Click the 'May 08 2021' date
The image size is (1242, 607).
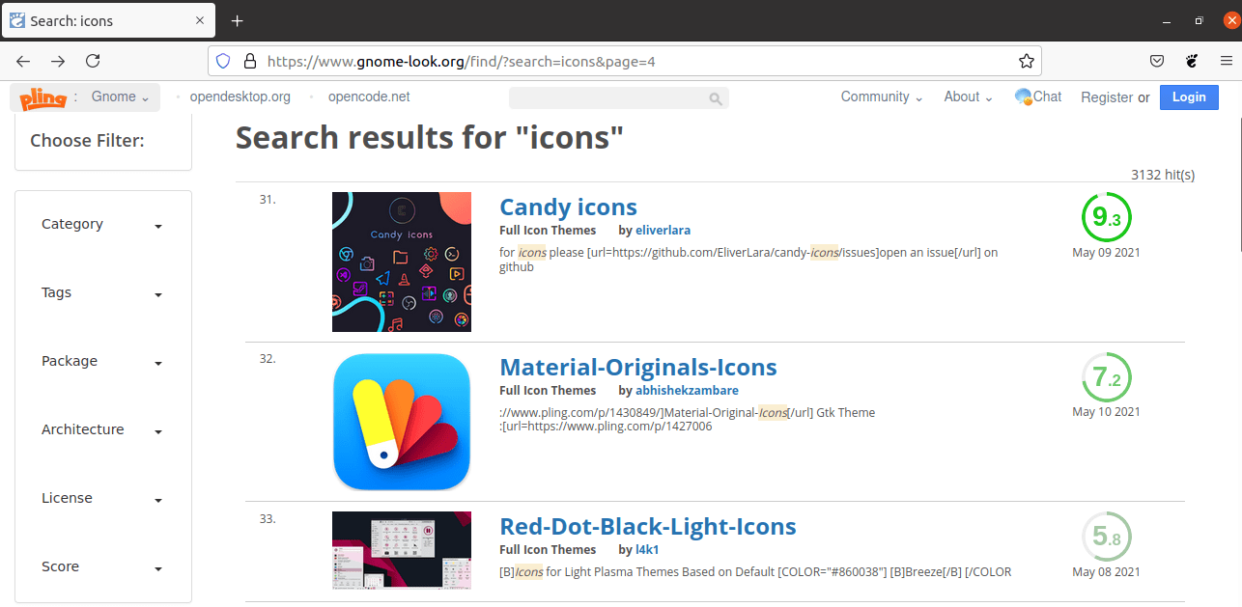(x=1106, y=572)
